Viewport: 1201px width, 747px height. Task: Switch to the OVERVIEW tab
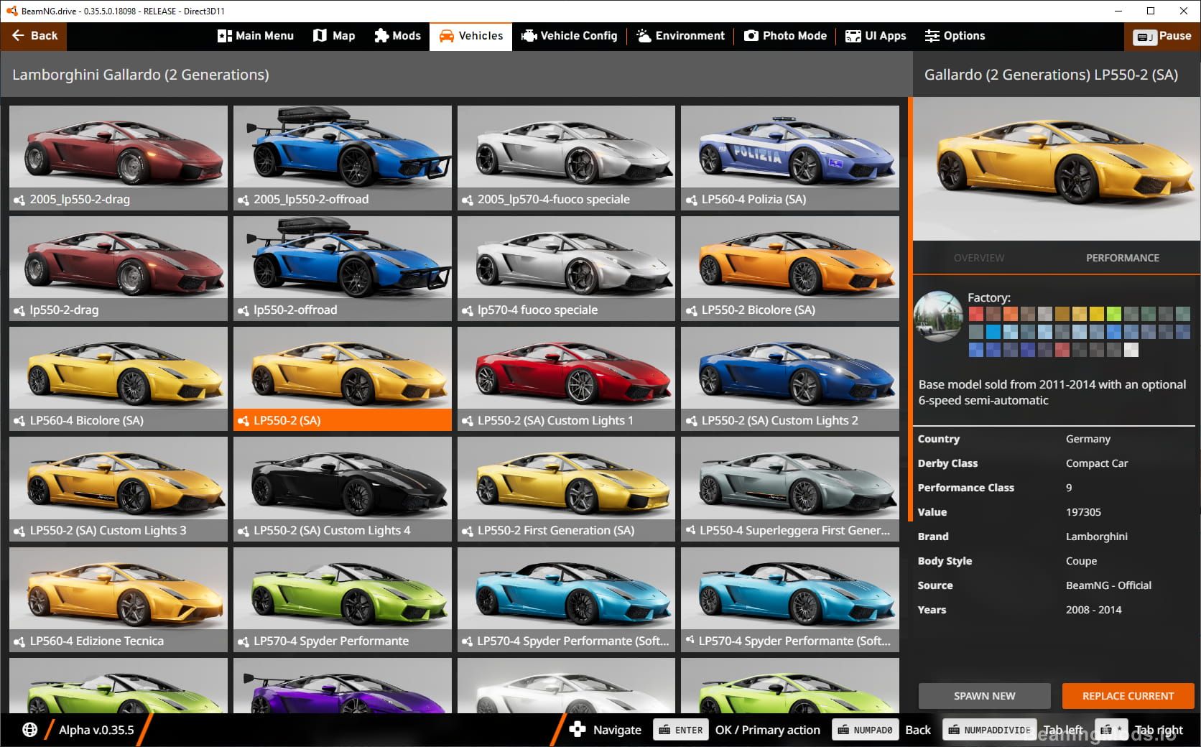[x=978, y=258]
